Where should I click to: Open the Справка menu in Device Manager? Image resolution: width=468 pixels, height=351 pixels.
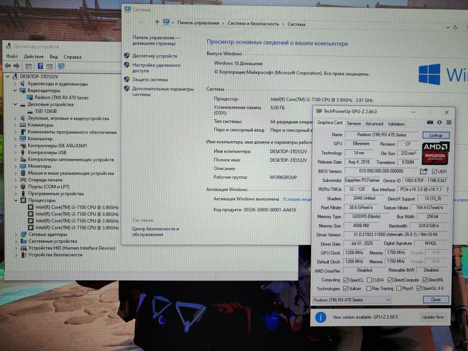[x=73, y=57]
